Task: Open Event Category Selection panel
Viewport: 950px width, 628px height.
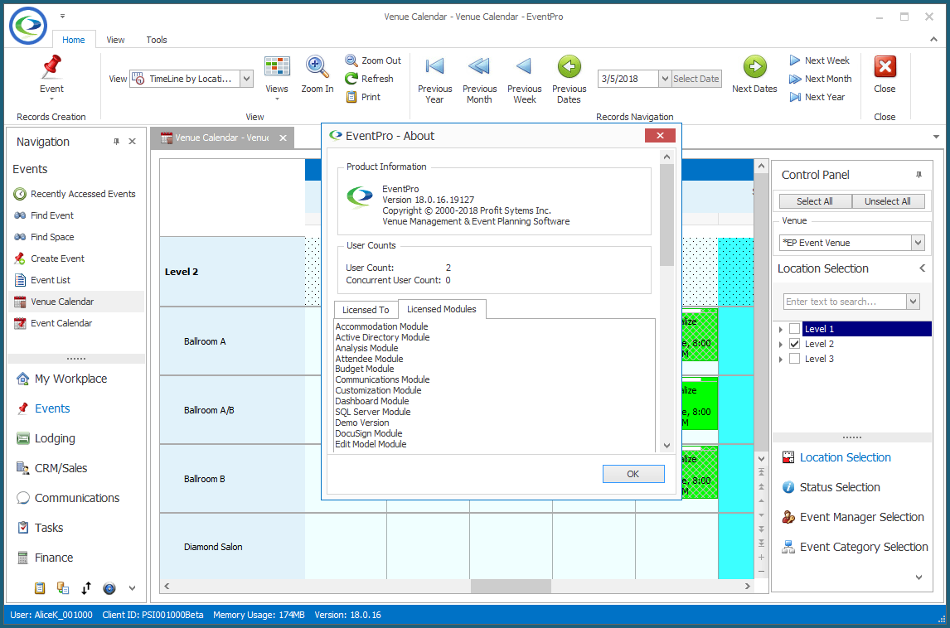Action: [855, 547]
